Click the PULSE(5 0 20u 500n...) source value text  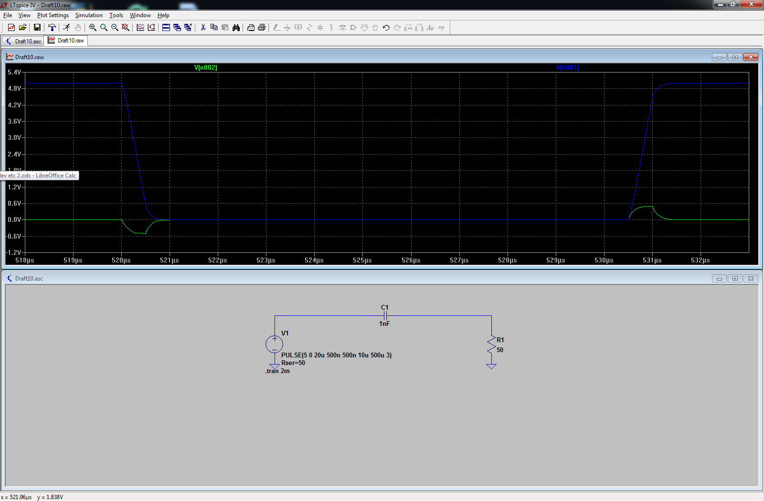click(x=337, y=355)
